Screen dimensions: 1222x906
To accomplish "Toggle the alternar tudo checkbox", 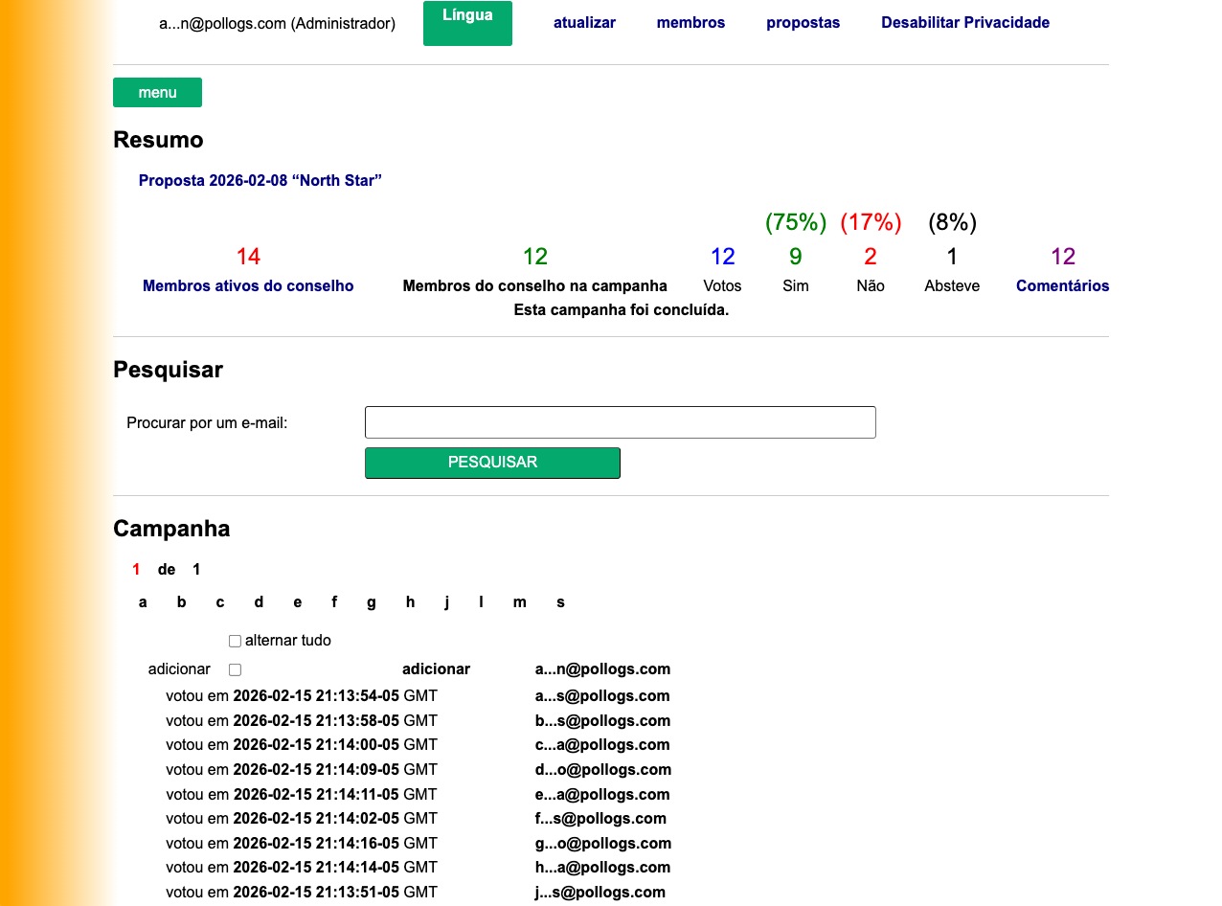I will point(235,641).
